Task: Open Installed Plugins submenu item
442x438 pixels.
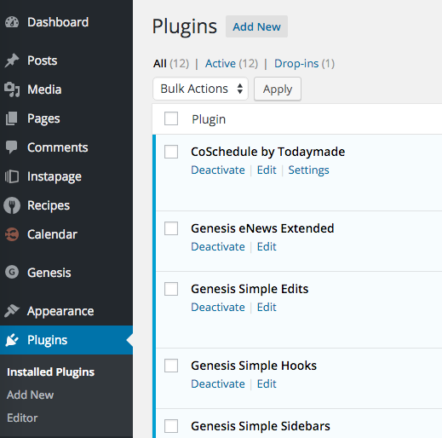Action: coord(50,372)
